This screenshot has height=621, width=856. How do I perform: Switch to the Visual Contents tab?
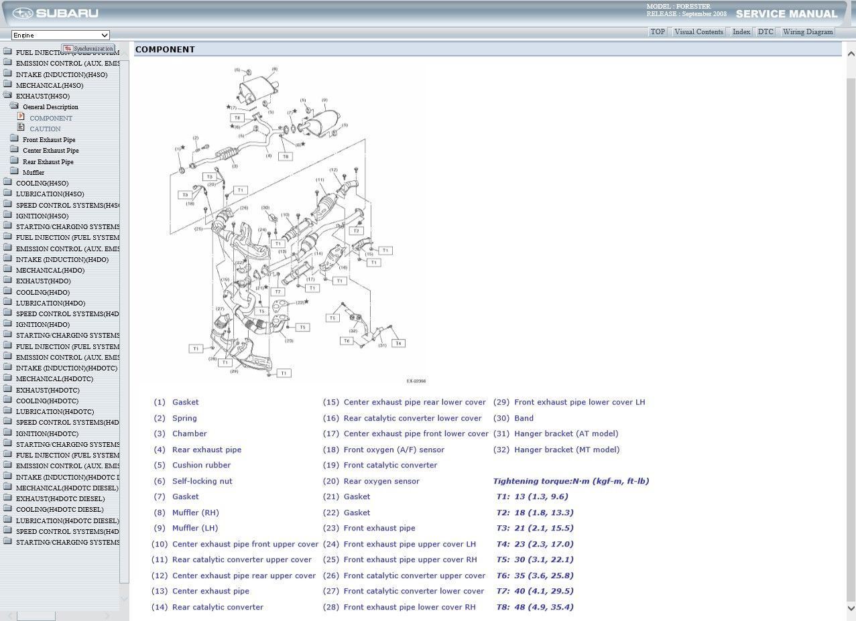click(698, 31)
